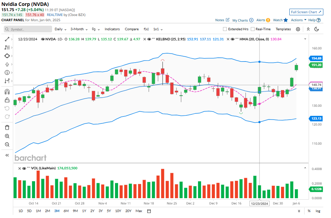Switch to dark mode via moon icon
The height and width of the screenshot is (218, 331).
[316, 29]
